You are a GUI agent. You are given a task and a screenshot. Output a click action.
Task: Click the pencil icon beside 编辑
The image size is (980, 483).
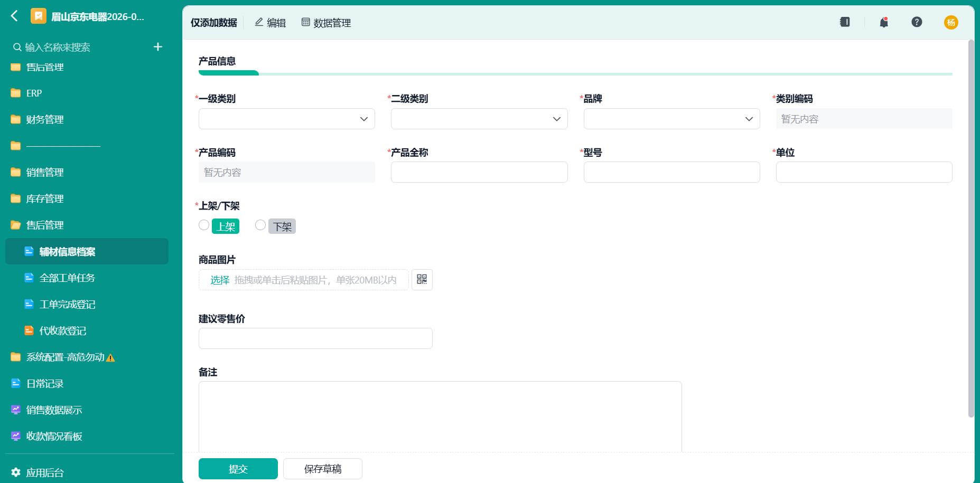(259, 22)
